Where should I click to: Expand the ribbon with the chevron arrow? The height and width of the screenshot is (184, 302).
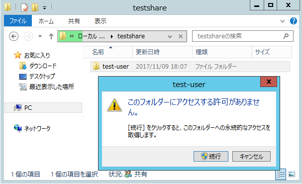[x=283, y=21]
